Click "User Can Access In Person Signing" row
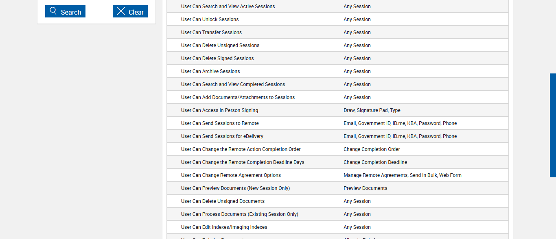 coord(219,110)
